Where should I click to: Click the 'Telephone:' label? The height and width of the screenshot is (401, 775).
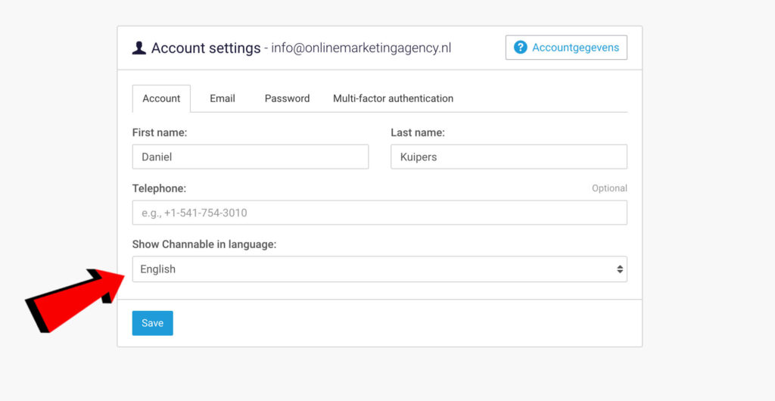coord(159,188)
